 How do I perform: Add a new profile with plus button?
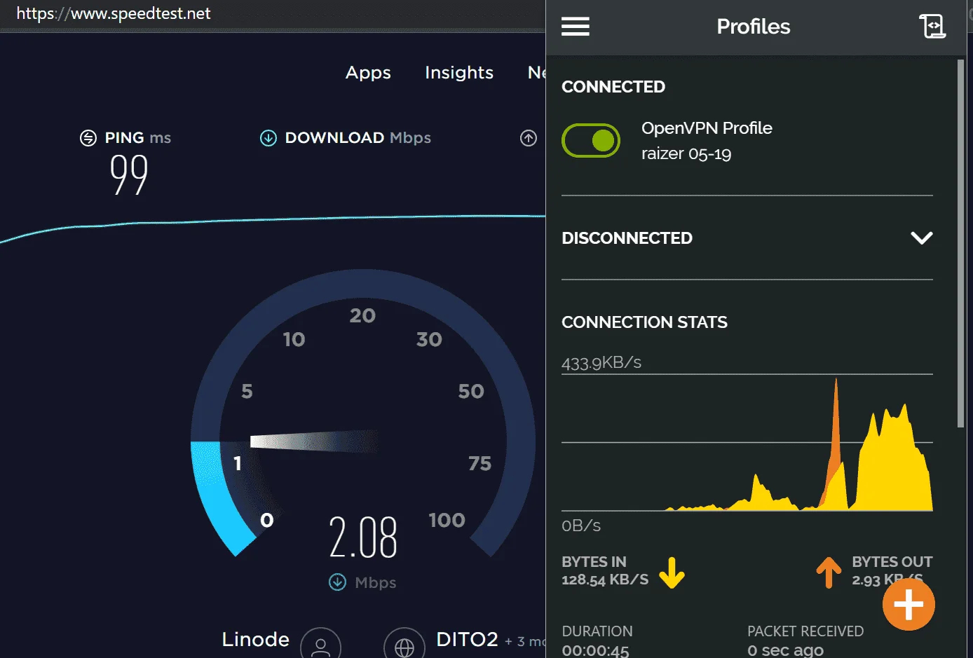click(909, 604)
